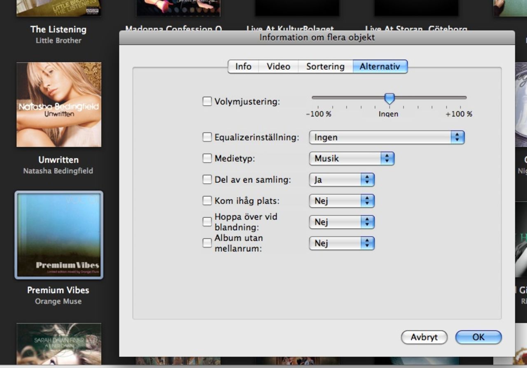The height and width of the screenshot is (368, 527).
Task: Expand the Medietyp dropdown set to Musik
Action: [352, 158]
